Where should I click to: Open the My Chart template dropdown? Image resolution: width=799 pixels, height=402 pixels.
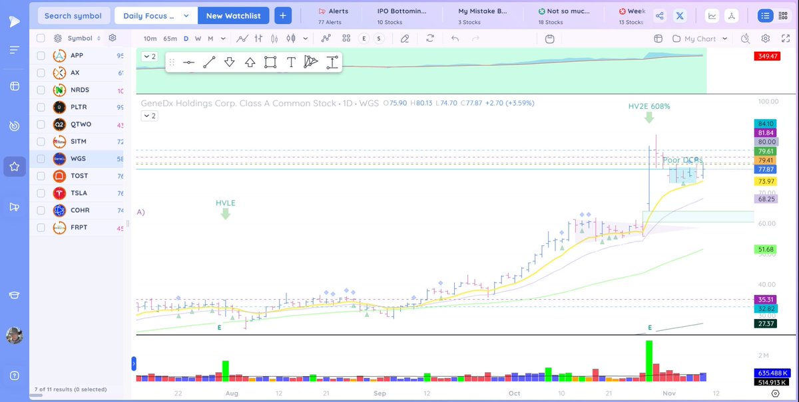[700, 39]
